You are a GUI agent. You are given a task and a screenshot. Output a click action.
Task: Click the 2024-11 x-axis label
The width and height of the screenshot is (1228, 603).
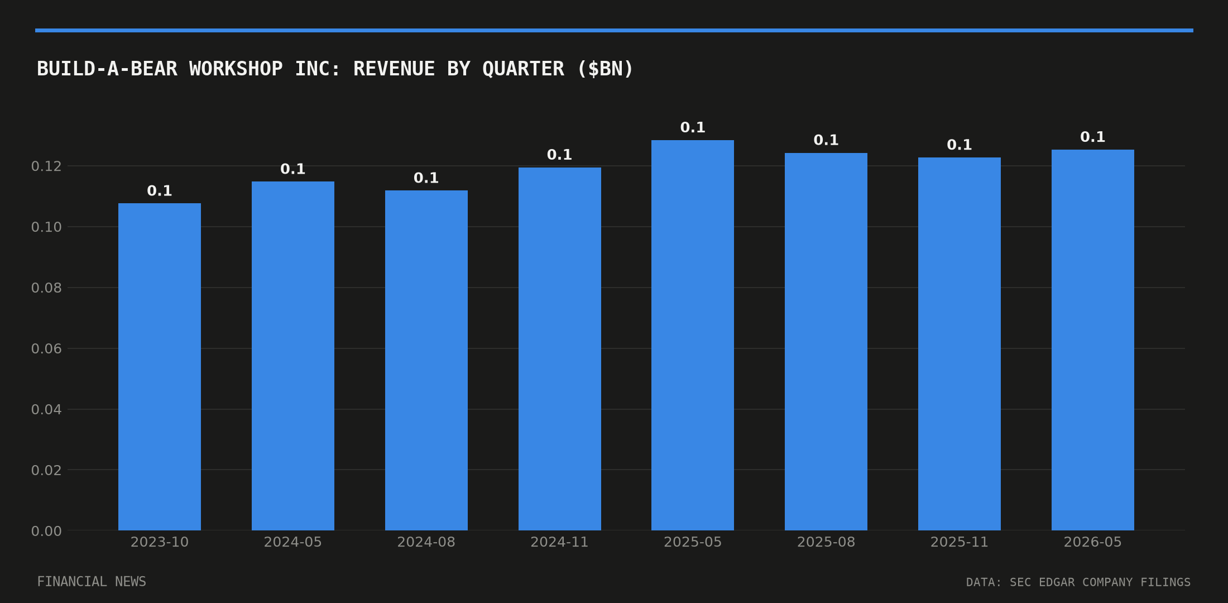(560, 542)
